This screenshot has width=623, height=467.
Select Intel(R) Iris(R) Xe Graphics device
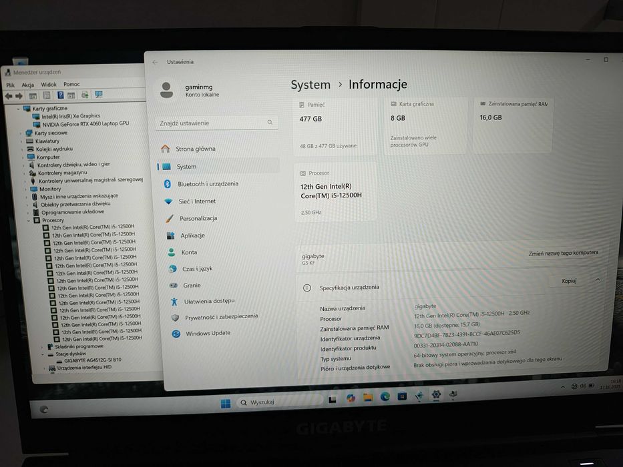pos(71,116)
